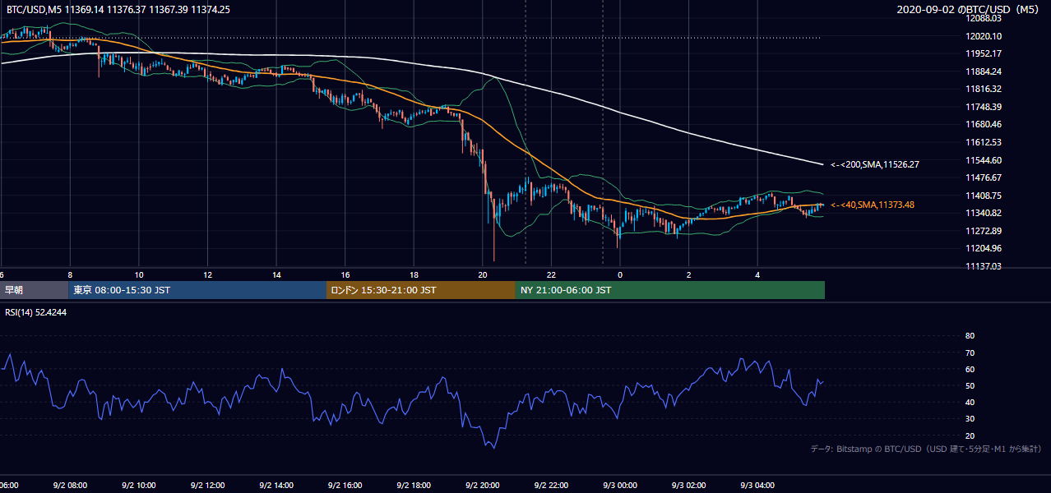Click hour label 20 under price chart
The width and height of the screenshot is (1051, 493).
tap(483, 275)
